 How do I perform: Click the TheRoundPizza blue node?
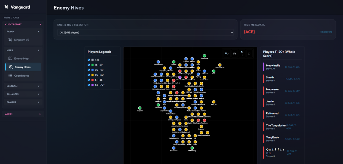170,111
